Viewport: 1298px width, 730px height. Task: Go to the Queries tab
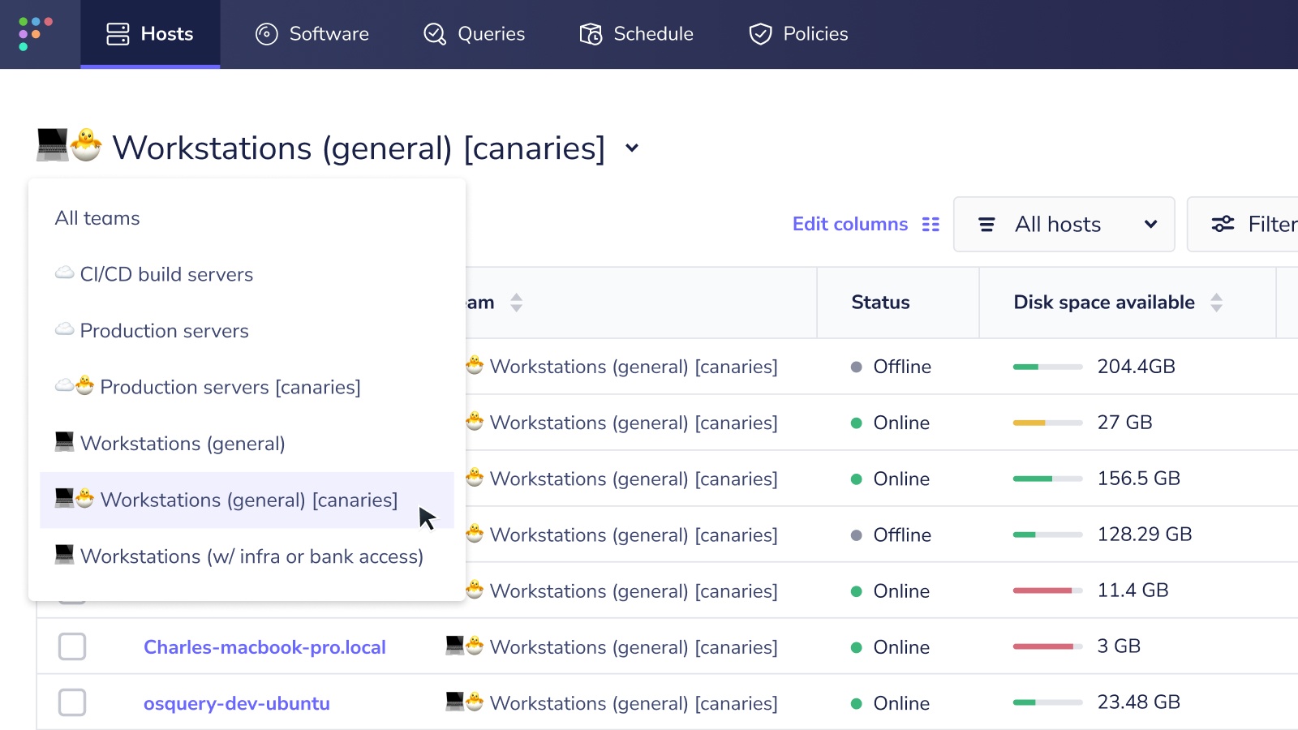point(475,34)
